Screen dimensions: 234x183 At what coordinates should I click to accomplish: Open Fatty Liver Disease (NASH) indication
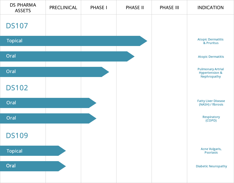pyautogui.click(x=211, y=103)
